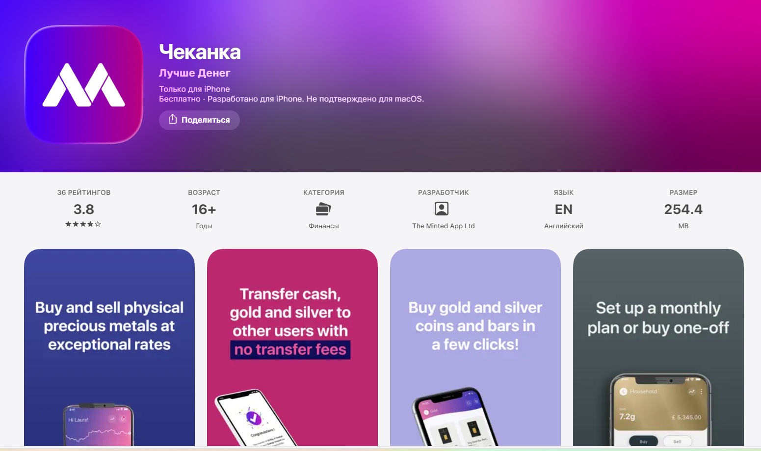Open the Buy and sell physical metals screenshot

(x=109, y=347)
